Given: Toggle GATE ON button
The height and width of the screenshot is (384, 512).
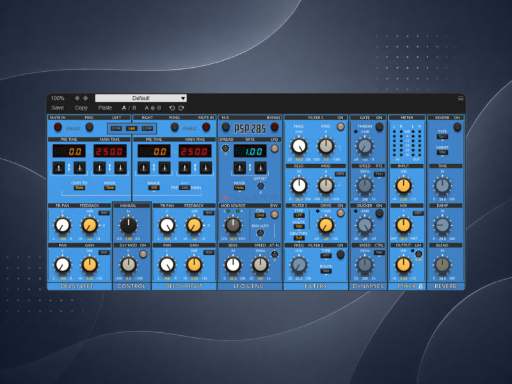Looking at the screenshot, I should click(x=380, y=127).
